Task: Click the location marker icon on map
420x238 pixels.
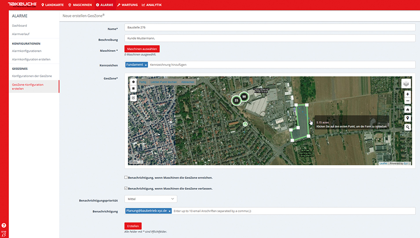Action: point(408,118)
